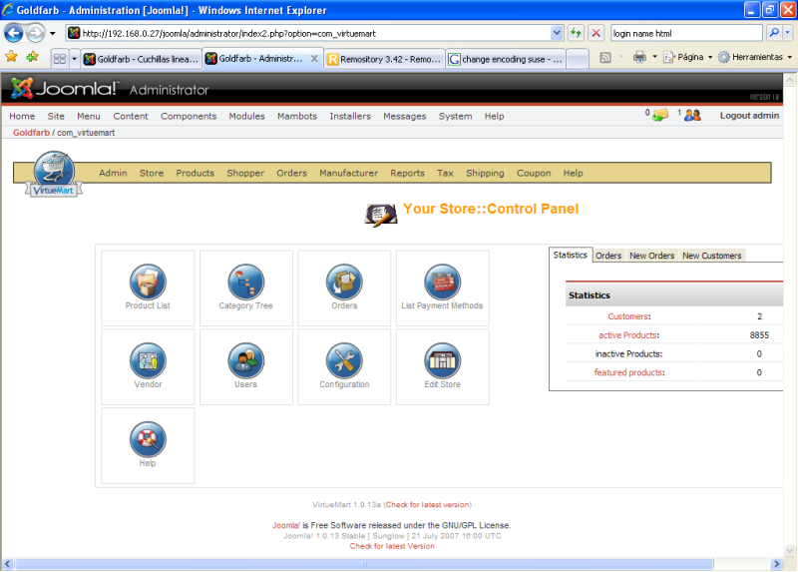Click active Products link
The width and height of the screenshot is (798, 572).
coord(628,335)
